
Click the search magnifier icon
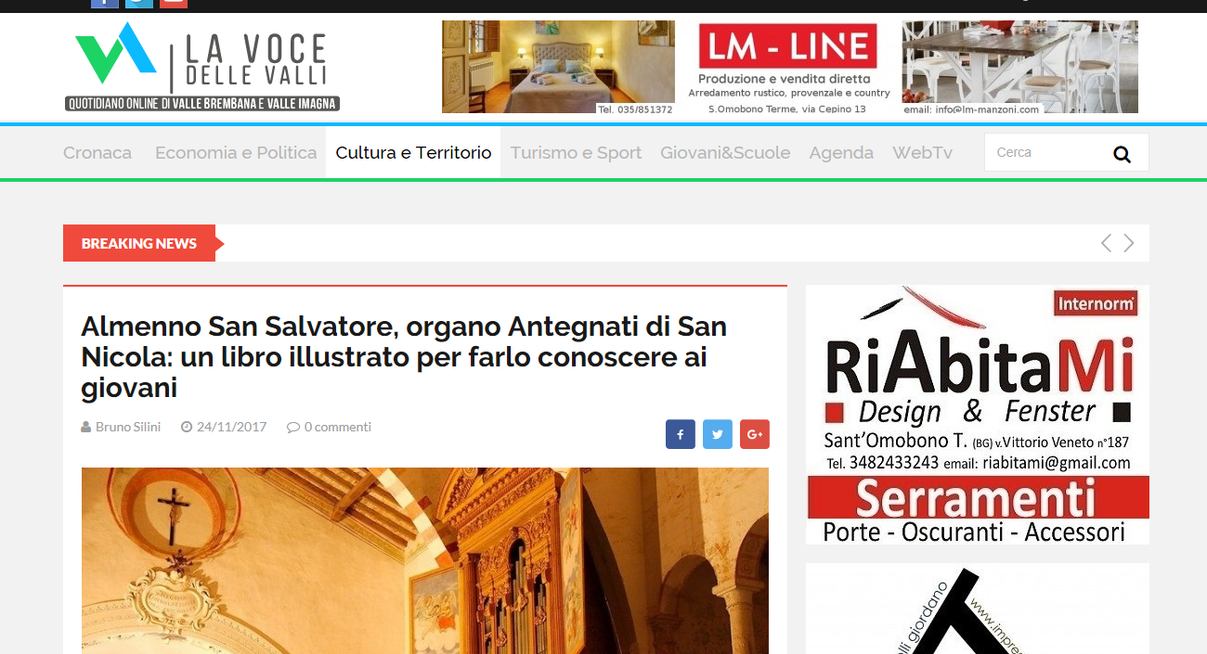click(x=1122, y=154)
